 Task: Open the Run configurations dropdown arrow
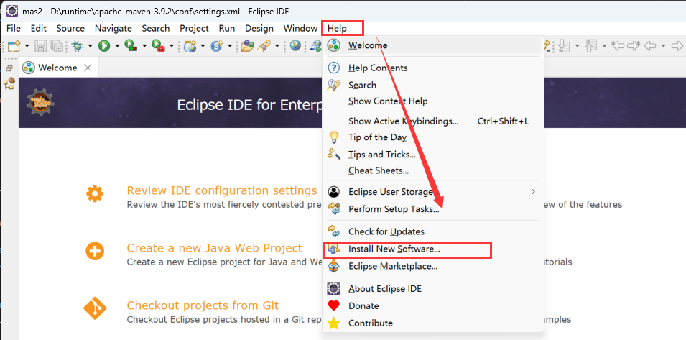coord(117,45)
